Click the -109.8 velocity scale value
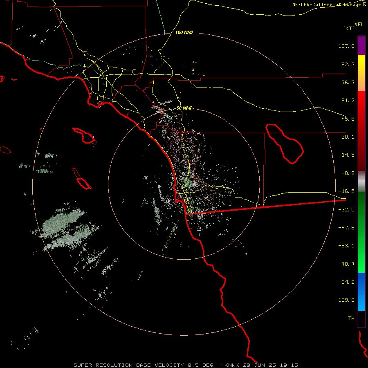 (345, 300)
